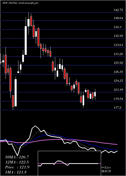Click the 126.58 price level label
Screen dimensions: 126x176
(118, 72)
